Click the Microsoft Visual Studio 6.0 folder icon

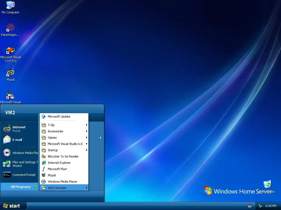point(44,144)
